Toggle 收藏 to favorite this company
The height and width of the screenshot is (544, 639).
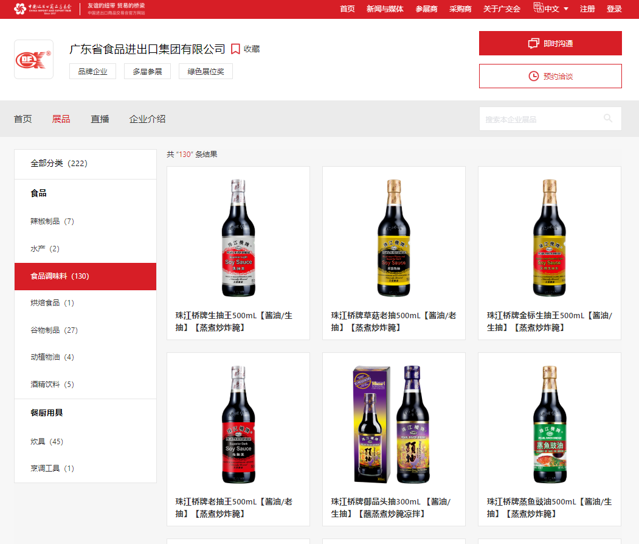pos(250,48)
